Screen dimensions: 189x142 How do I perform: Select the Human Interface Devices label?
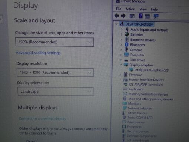point(146,80)
